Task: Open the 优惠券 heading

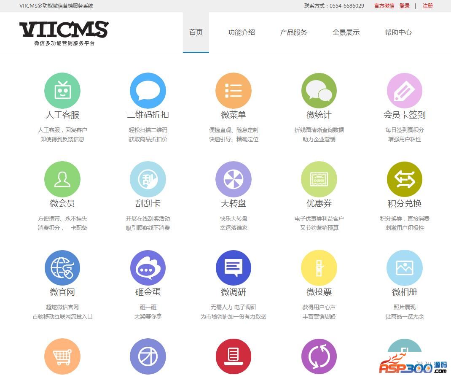Action: pos(319,203)
